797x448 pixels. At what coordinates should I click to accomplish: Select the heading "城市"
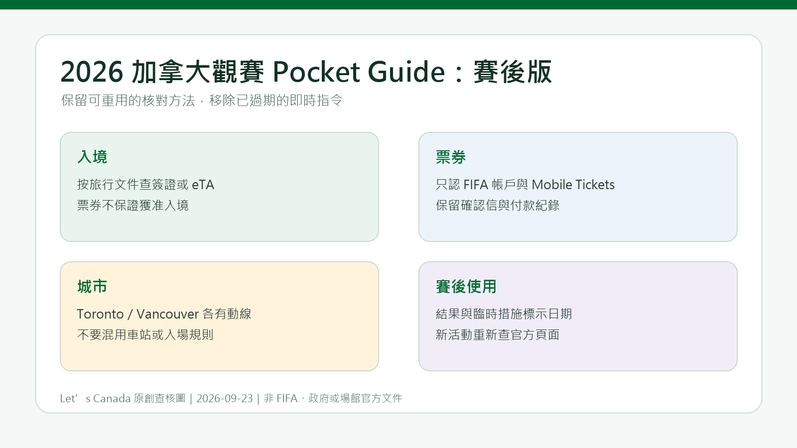click(x=92, y=286)
